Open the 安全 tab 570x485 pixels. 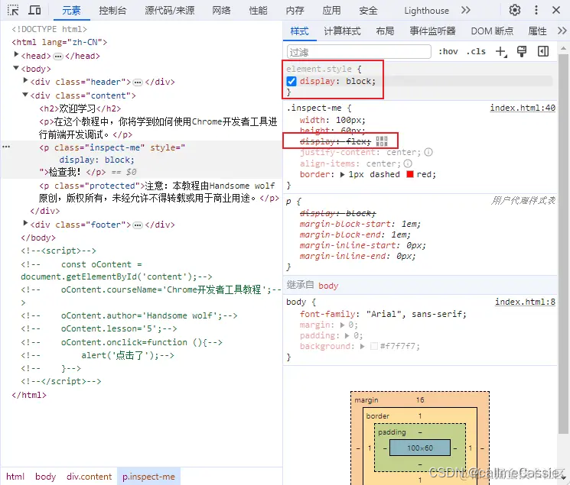368,11
